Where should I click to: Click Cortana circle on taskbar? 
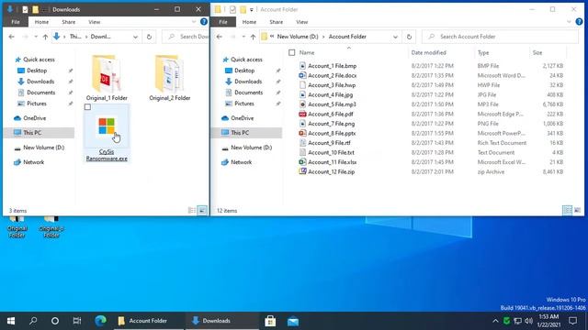(55, 321)
